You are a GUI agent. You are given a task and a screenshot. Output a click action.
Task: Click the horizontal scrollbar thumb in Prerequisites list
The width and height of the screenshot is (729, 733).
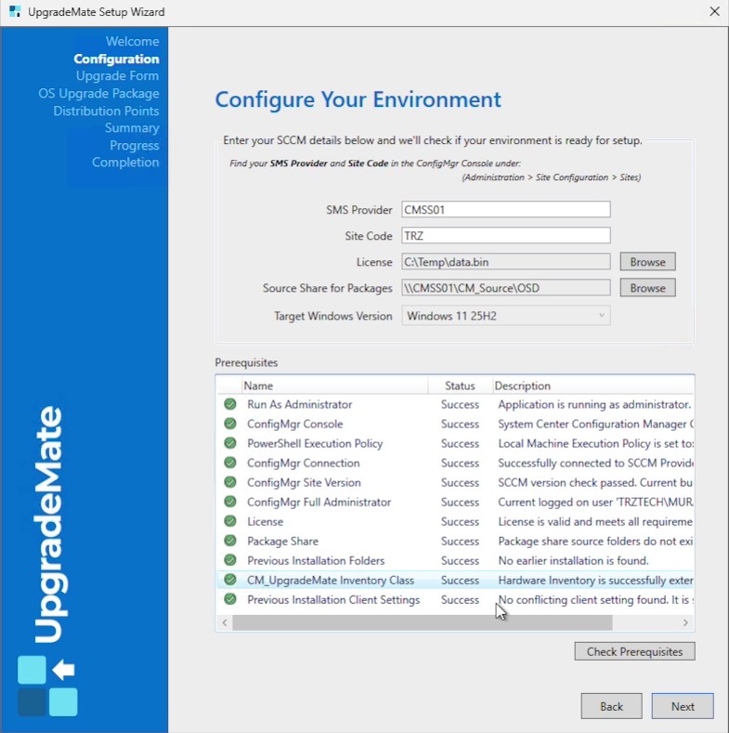pyautogui.click(x=423, y=622)
